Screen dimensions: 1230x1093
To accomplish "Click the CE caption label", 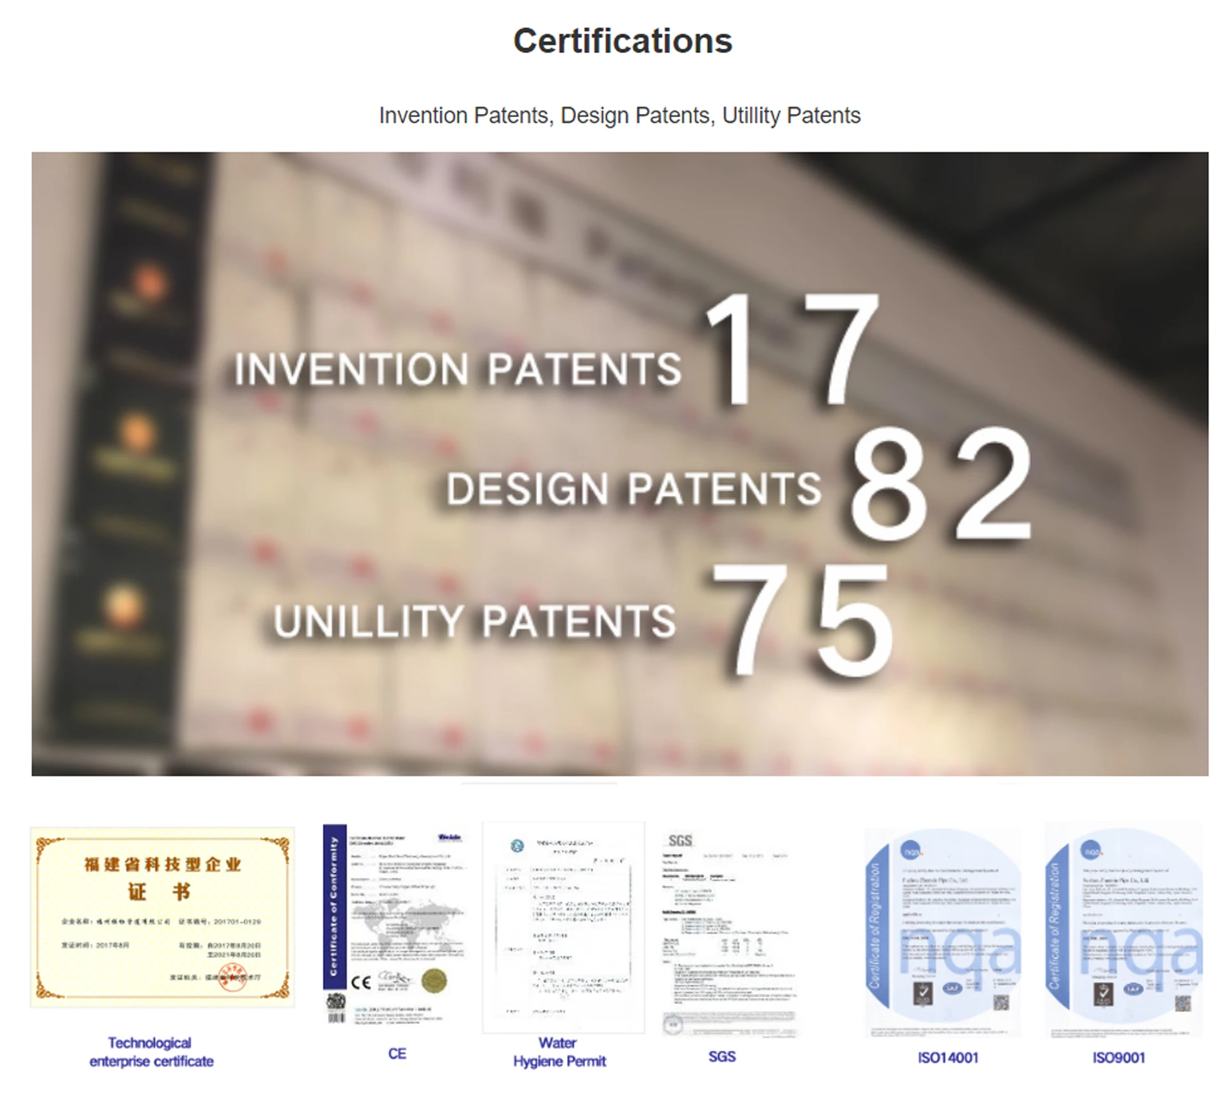I will (397, 1053).
